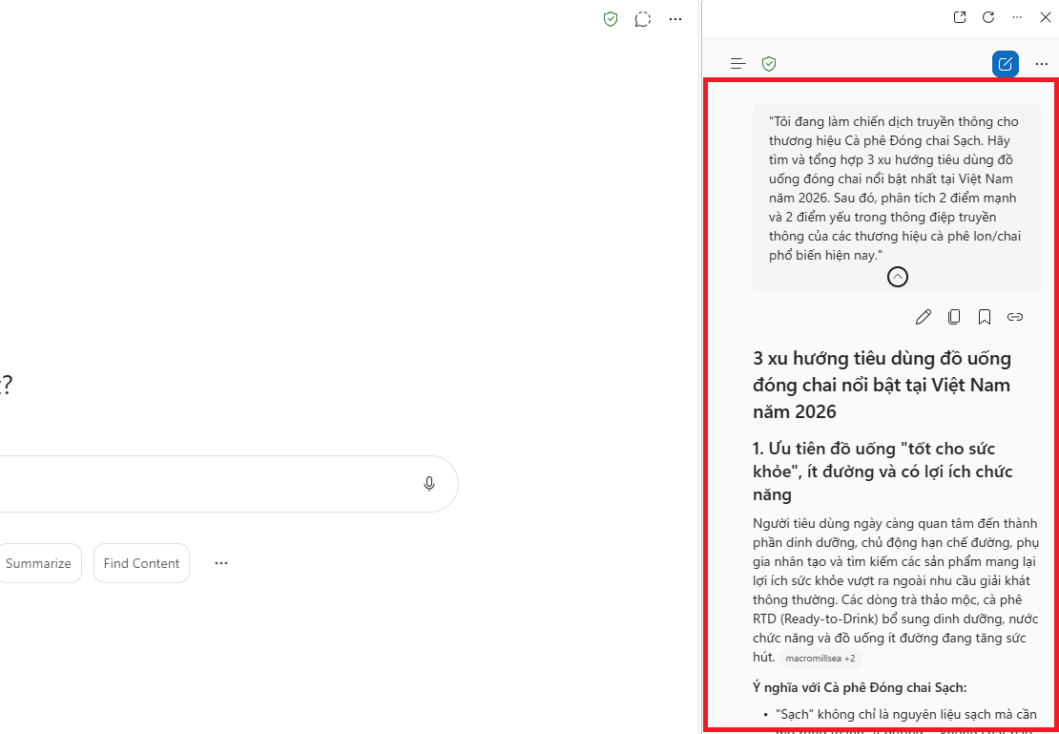
Task: Click the text "Ý nghĩa với Cà phê Đóng chai Sạch:"
Action: 860,688
